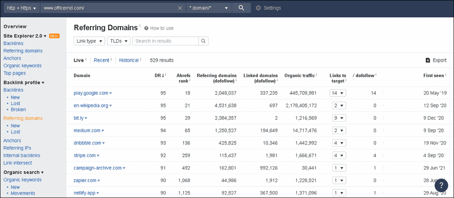Open Anchors under Site Explorer 2.0
The width and height of the screenshot is (454, 198).
pos(12,58)
